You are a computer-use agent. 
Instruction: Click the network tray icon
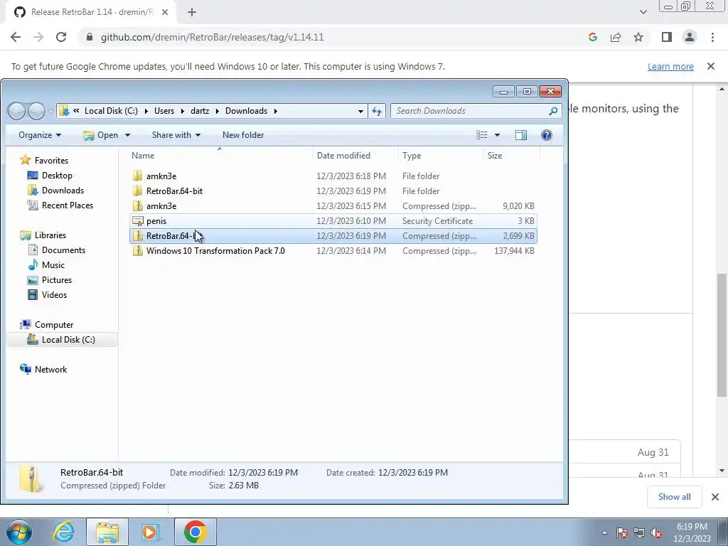(639, 532)
